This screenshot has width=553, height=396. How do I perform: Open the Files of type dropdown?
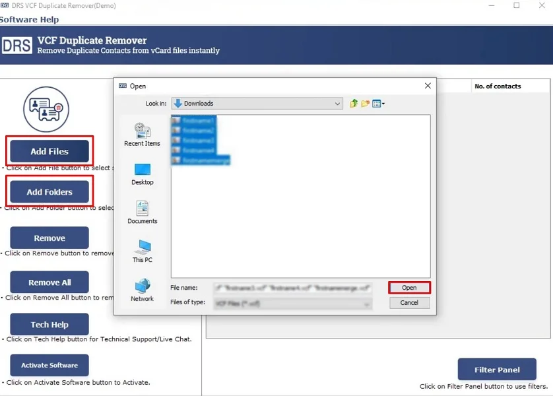point(366,303)
